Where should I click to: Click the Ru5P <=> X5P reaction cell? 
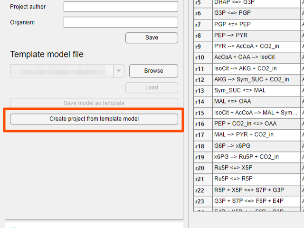pos(256,168)
